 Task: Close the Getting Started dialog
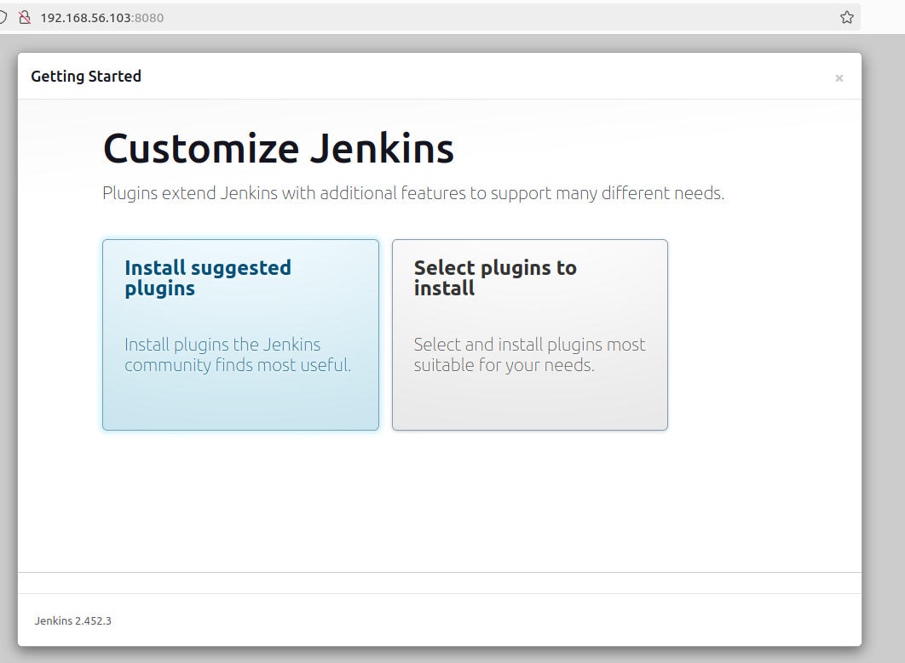(x=839, y=77)
